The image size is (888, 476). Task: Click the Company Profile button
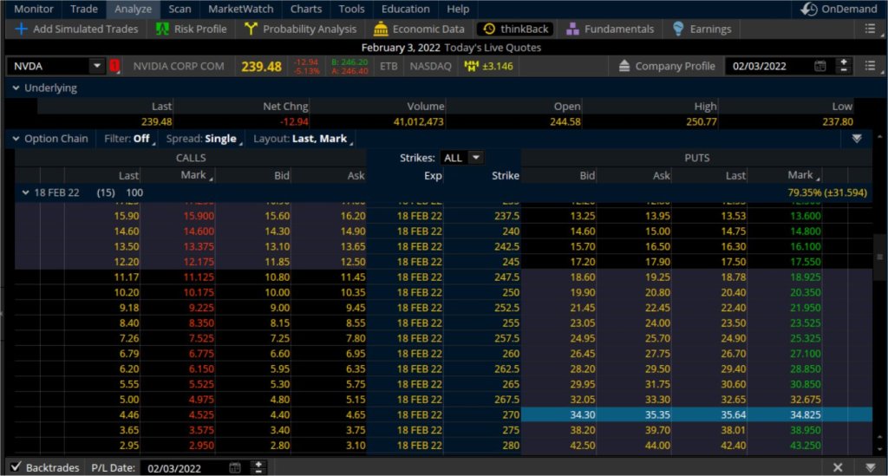tap(666, 67)
